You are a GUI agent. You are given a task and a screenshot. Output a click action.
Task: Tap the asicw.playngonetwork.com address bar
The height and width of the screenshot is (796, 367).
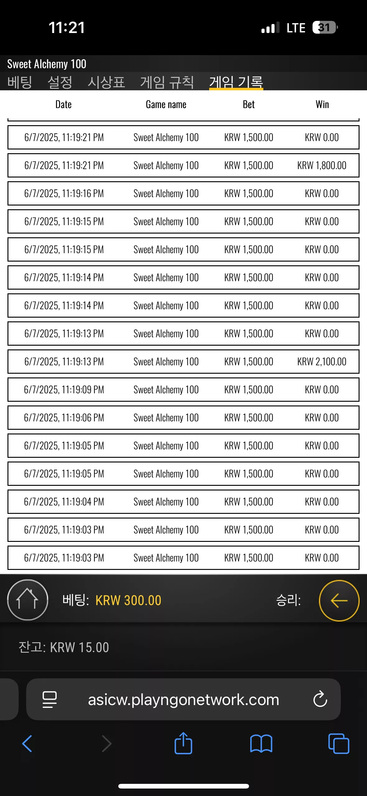point(183,699)
